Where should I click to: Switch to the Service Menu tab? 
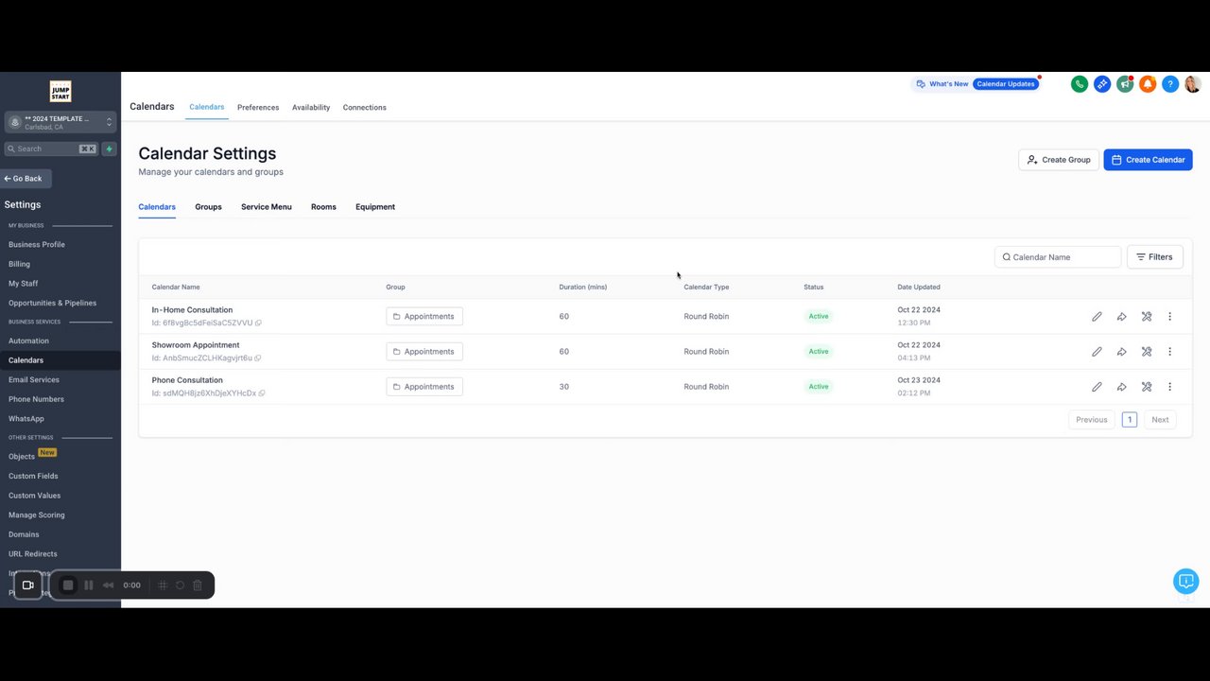point(266,207)
